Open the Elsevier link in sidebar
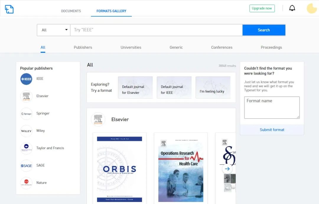This screenshot has height=204, width=319. tap(42, 96)
